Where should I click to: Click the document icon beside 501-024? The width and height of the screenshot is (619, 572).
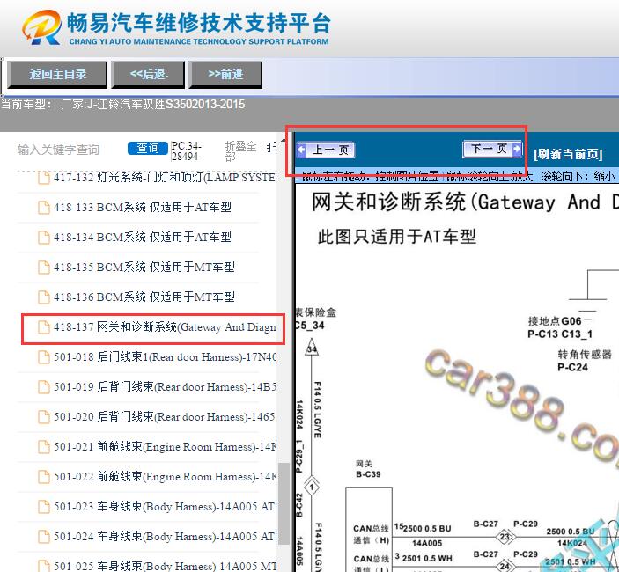click(43, 537)
